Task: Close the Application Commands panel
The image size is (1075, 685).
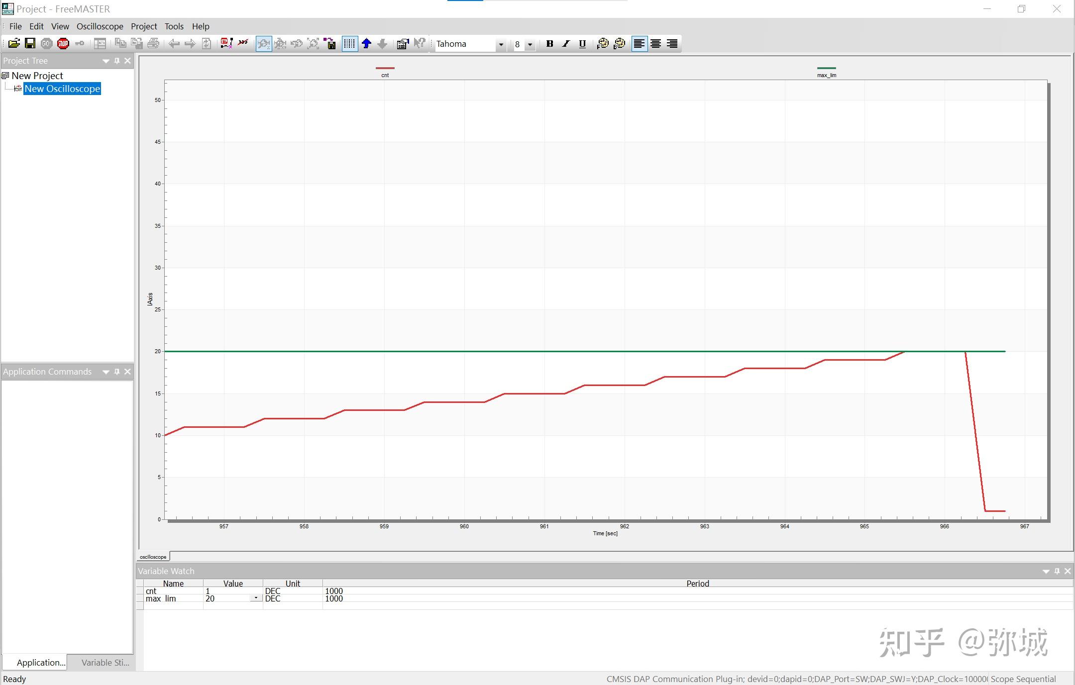Action: coord(127,372)
